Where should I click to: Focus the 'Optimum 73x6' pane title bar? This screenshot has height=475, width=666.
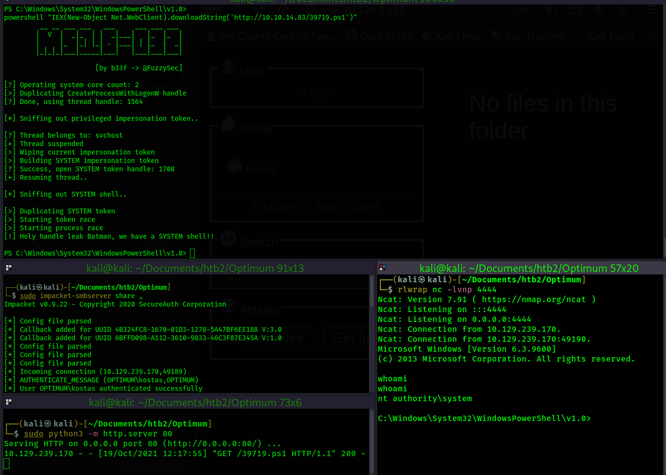pos(195,402)
